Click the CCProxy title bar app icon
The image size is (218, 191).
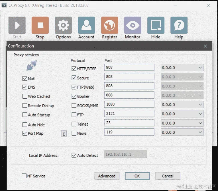point(4,5)
